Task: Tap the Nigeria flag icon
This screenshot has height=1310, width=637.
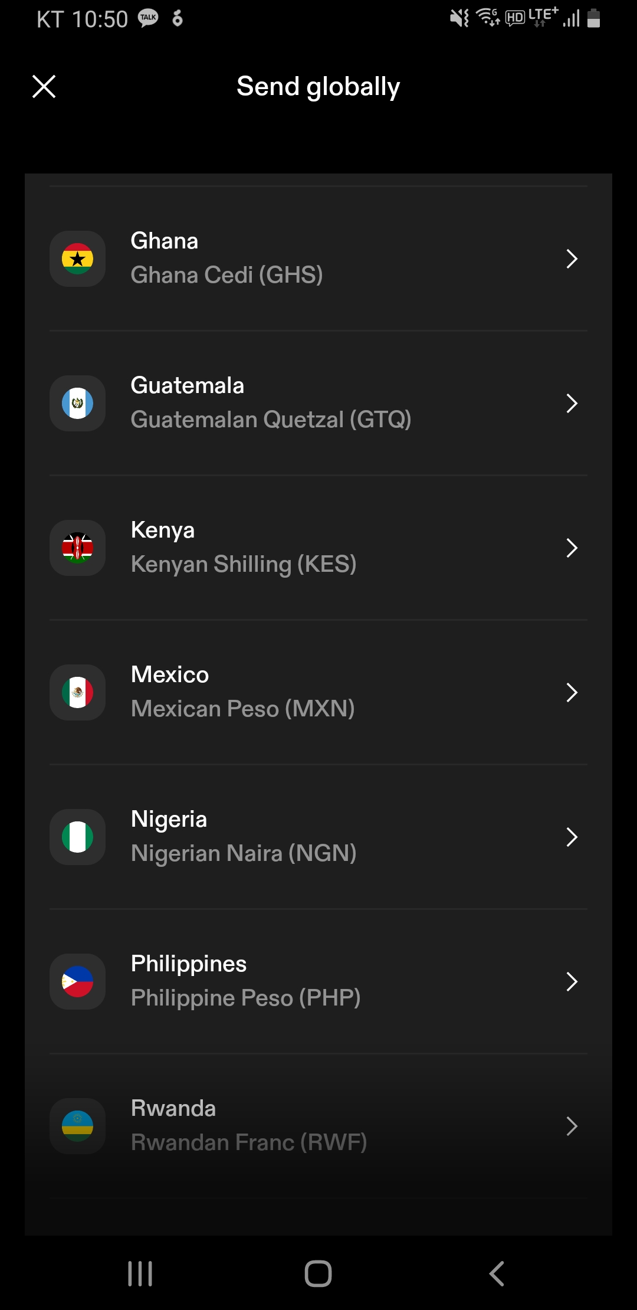Action: pyautogui.click(x=77, y=837)
